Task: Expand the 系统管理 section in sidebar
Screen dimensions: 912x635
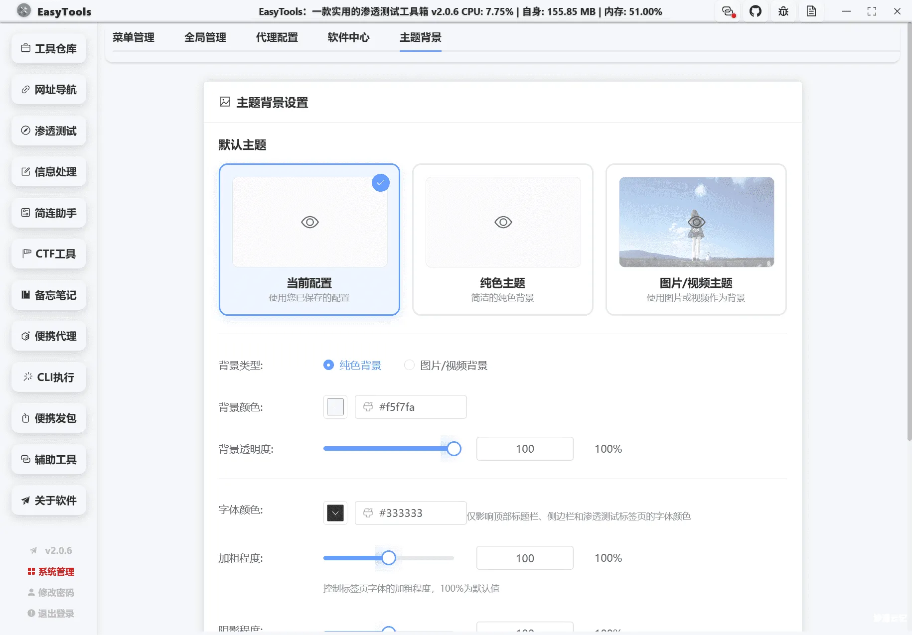Action: point(51,571)
